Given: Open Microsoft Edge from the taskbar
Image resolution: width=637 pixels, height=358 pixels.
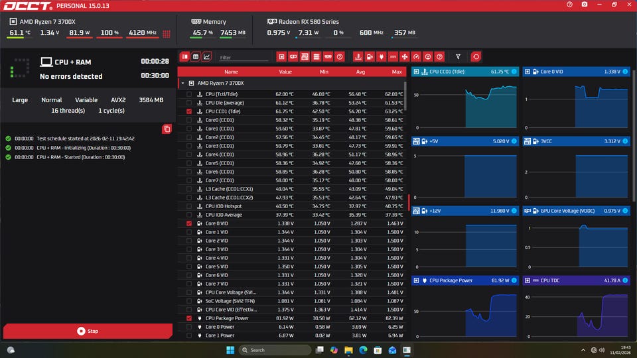Looking at the screenshot, I should (363, 350).
